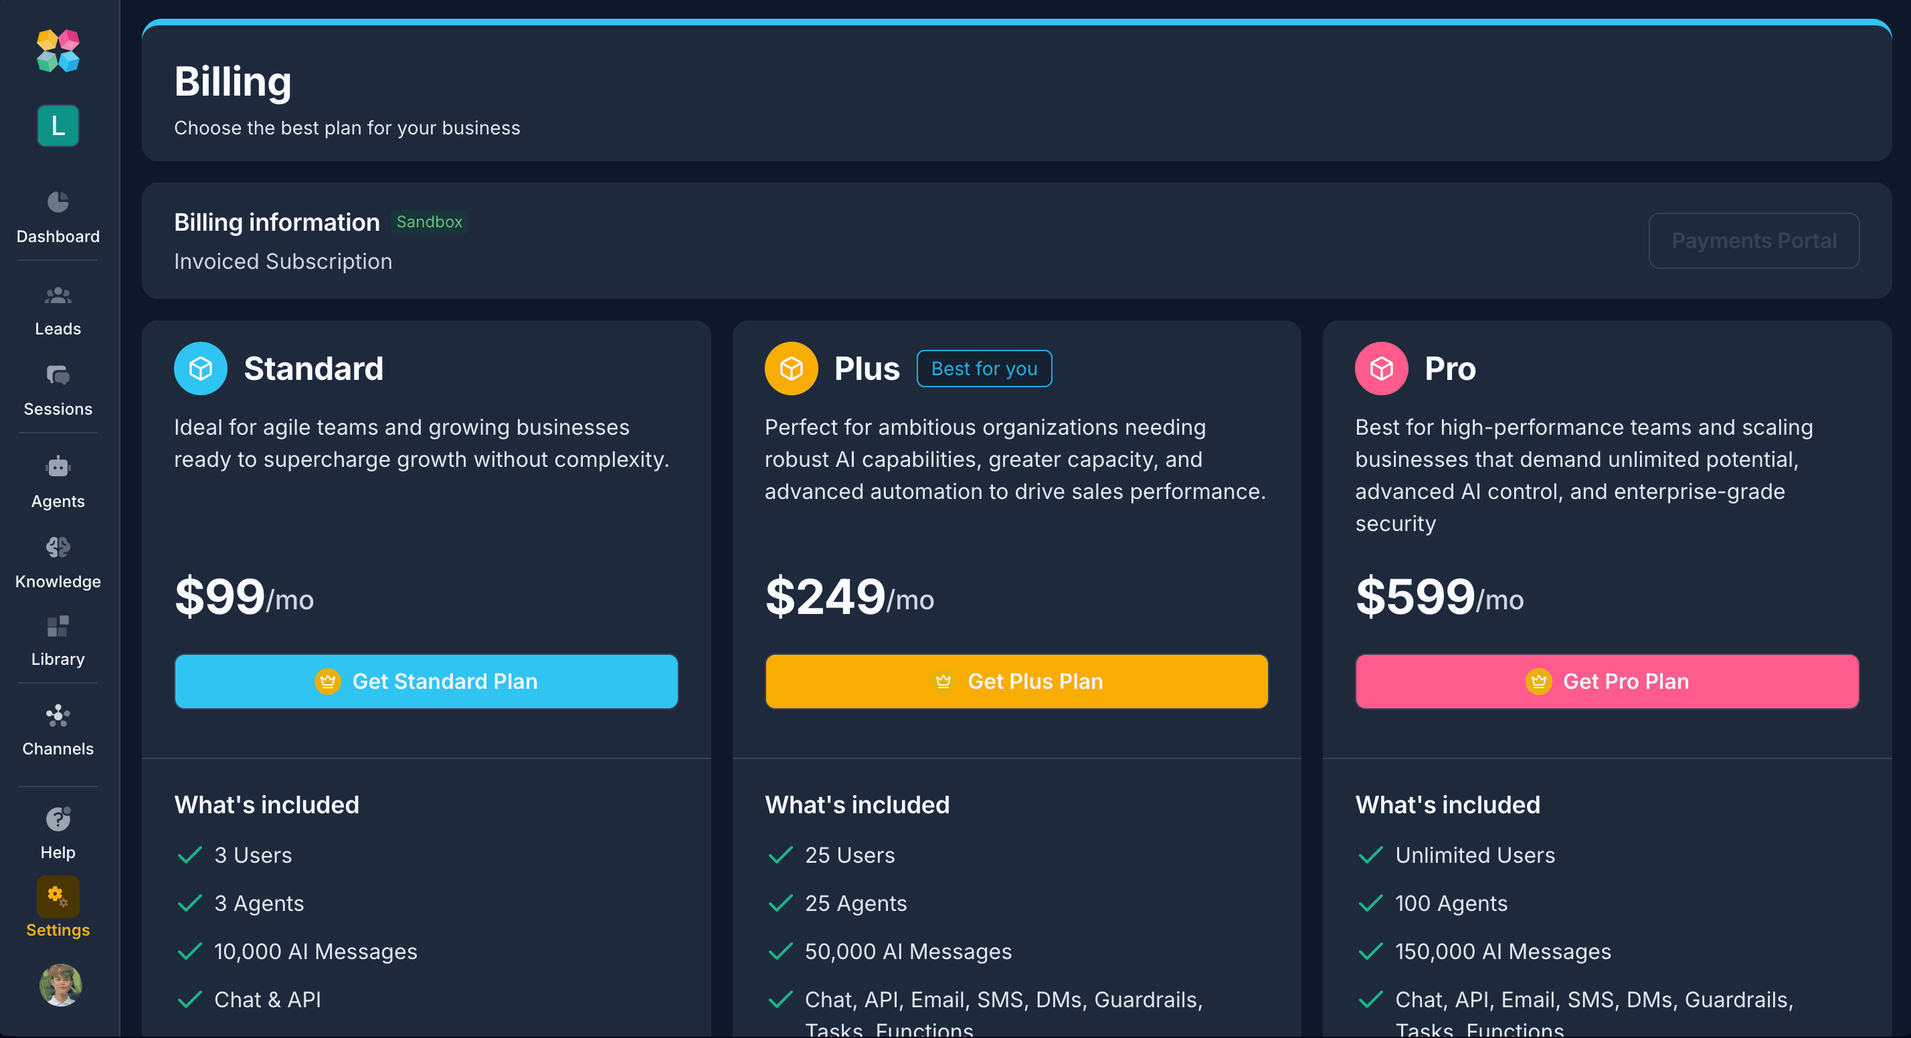Select the Settings gear icon

pos(58,897)
